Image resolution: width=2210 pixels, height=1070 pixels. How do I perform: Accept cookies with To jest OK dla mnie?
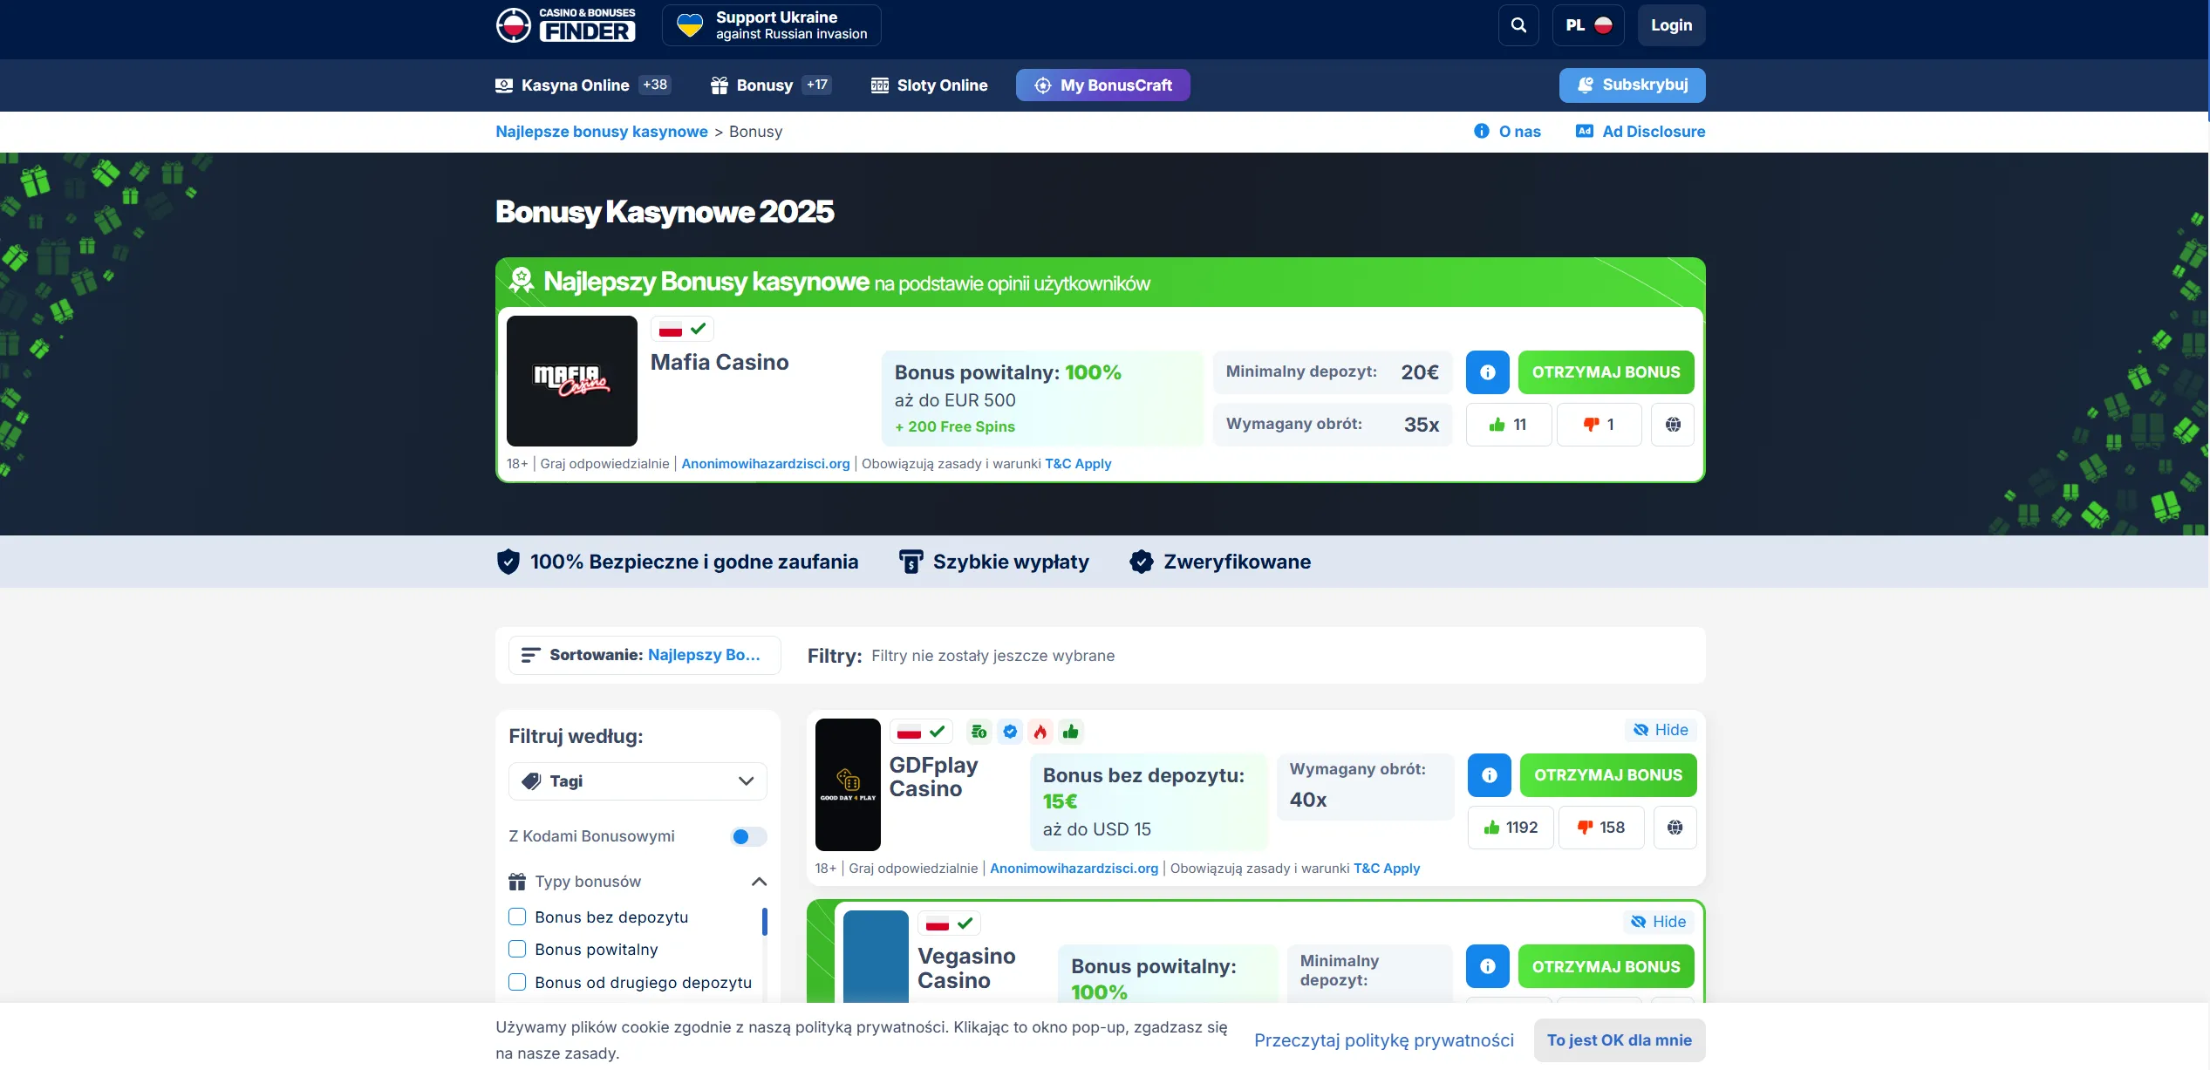1620,1040
